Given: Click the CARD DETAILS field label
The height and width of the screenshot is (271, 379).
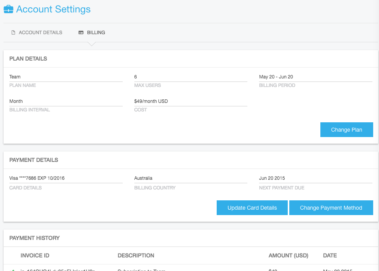Looking at the screenshot, I should (26, 188).
